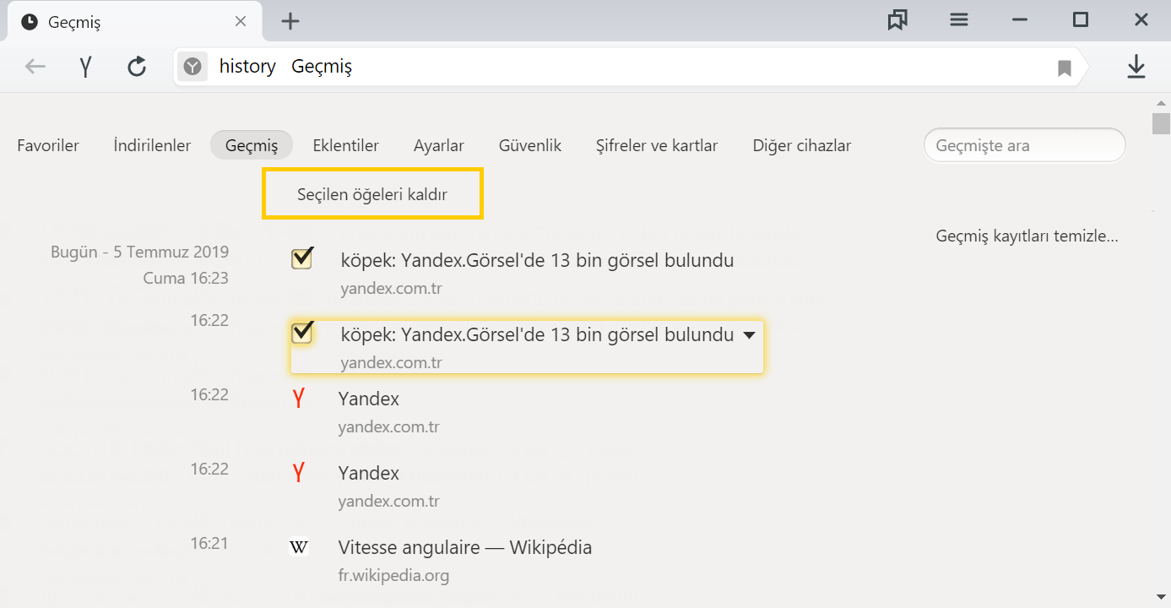Click the Bugün - 5 Temmuz 2019 date label
Screen dimensions: 1171x608
point(139,252)
